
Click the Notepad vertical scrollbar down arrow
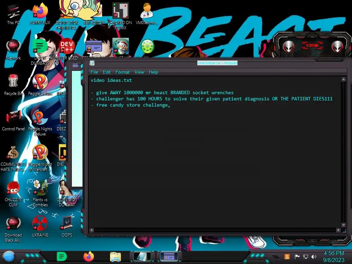pos(343,225)
